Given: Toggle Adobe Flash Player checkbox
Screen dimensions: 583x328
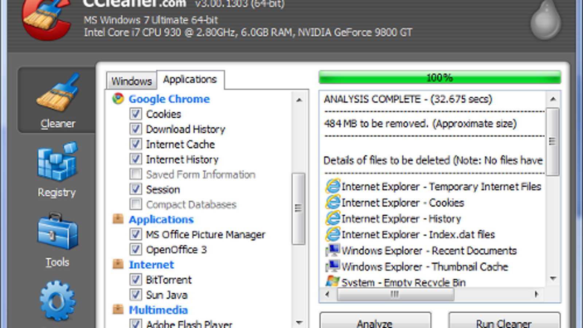Looking at the screenshot, I should [x=136, y=324].
